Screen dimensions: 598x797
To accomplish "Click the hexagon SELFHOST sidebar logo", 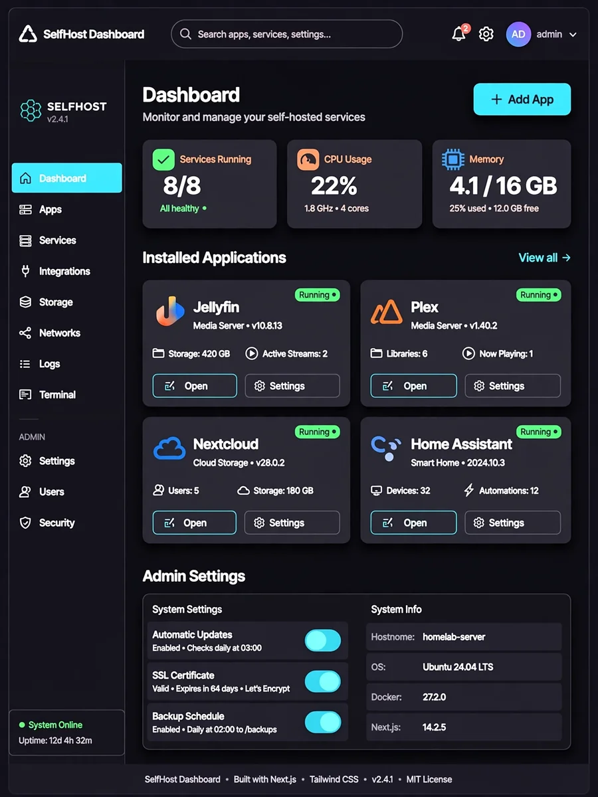I will pos(31,110).
